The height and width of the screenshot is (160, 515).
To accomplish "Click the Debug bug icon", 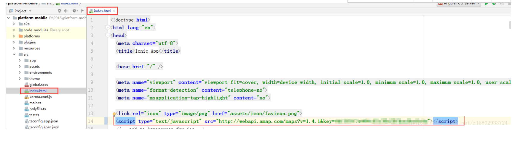I will (494, 4).
